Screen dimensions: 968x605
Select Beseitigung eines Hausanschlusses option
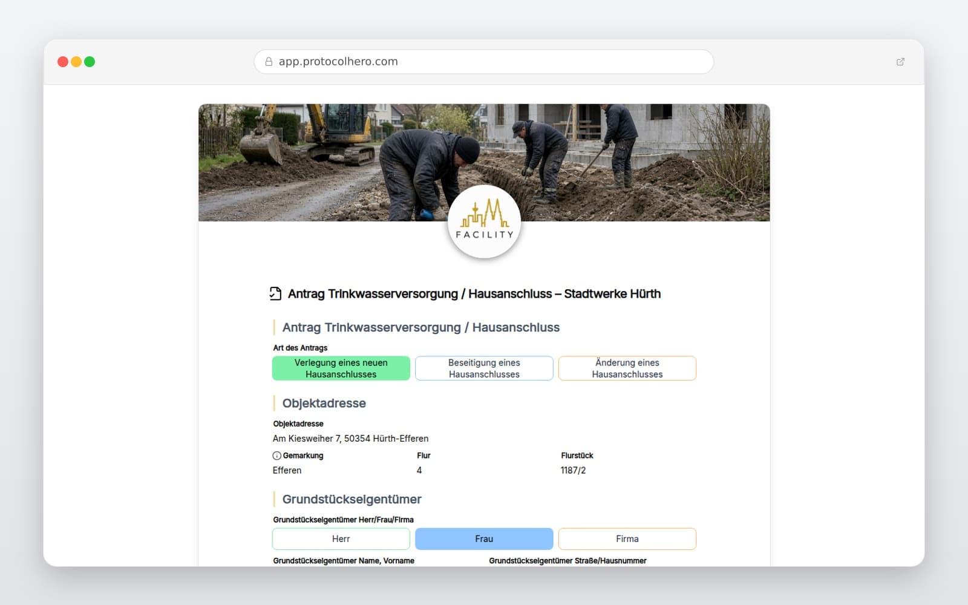(484, 368)
